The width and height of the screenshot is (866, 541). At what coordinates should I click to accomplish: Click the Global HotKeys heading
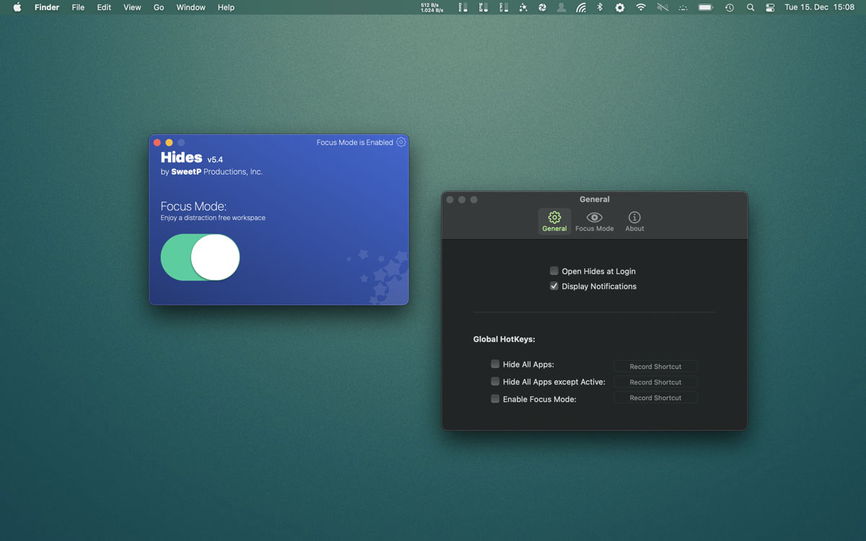[x=504, y=339]
